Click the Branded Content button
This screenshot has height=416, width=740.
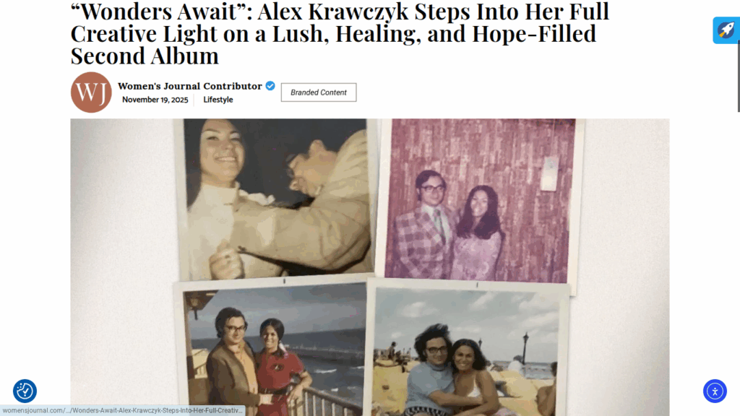319,92
